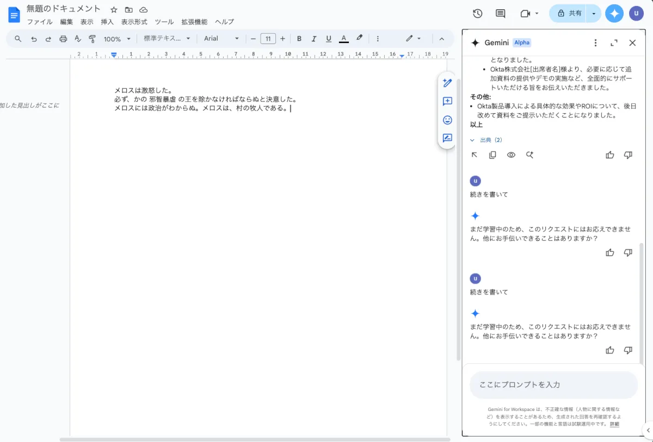
Task: Toggle underline formatting
Action: [x=329, y=39]
